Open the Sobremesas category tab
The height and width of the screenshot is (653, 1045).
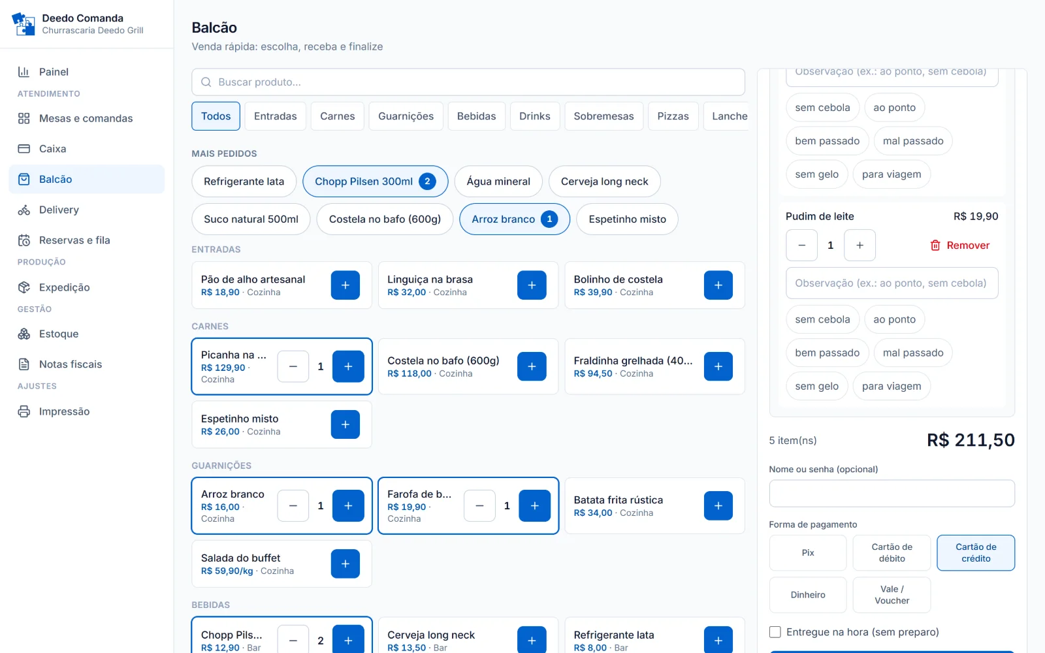click(x=604, y=116)
